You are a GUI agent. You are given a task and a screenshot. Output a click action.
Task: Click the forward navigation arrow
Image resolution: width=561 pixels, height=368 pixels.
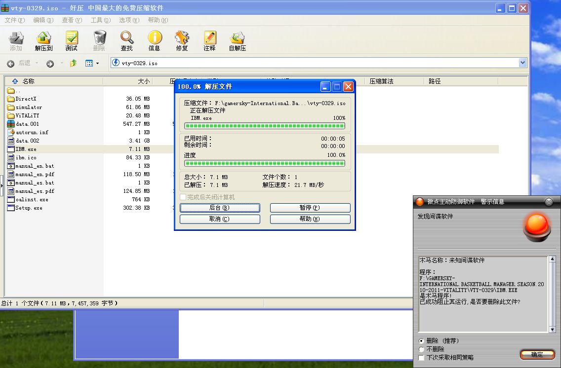pos(50,64)
